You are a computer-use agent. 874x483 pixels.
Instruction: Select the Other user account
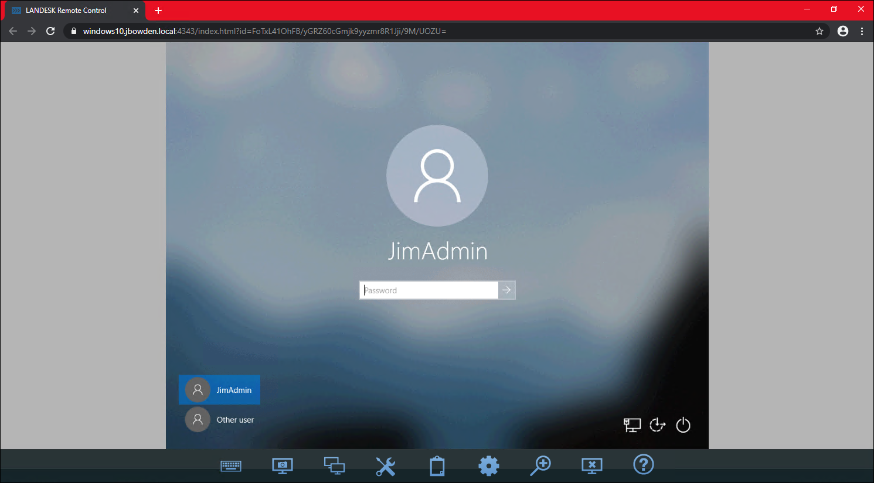(x=220, y=419)
